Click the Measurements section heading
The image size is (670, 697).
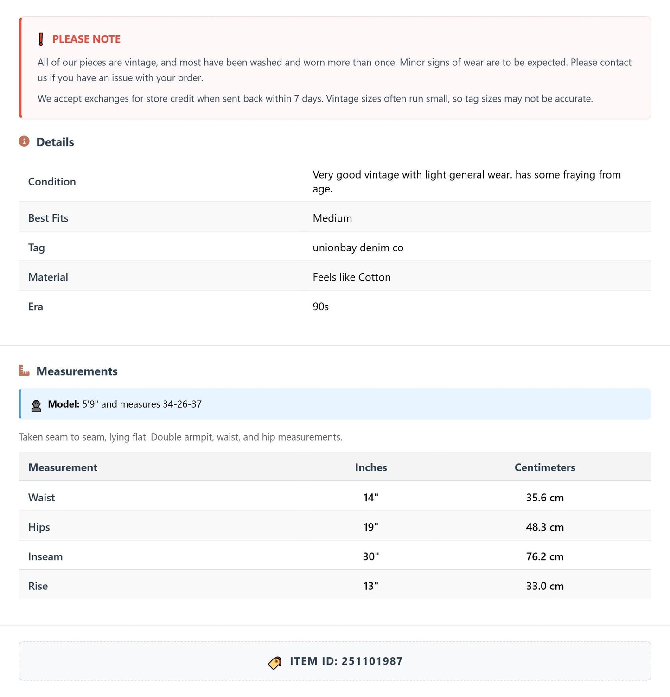77,371
